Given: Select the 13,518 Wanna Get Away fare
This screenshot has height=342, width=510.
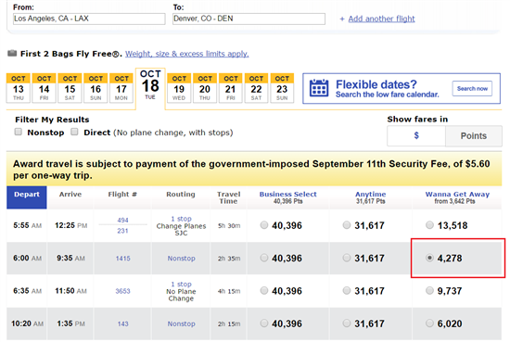Looking at the screenshot, I should coord(429,225).
